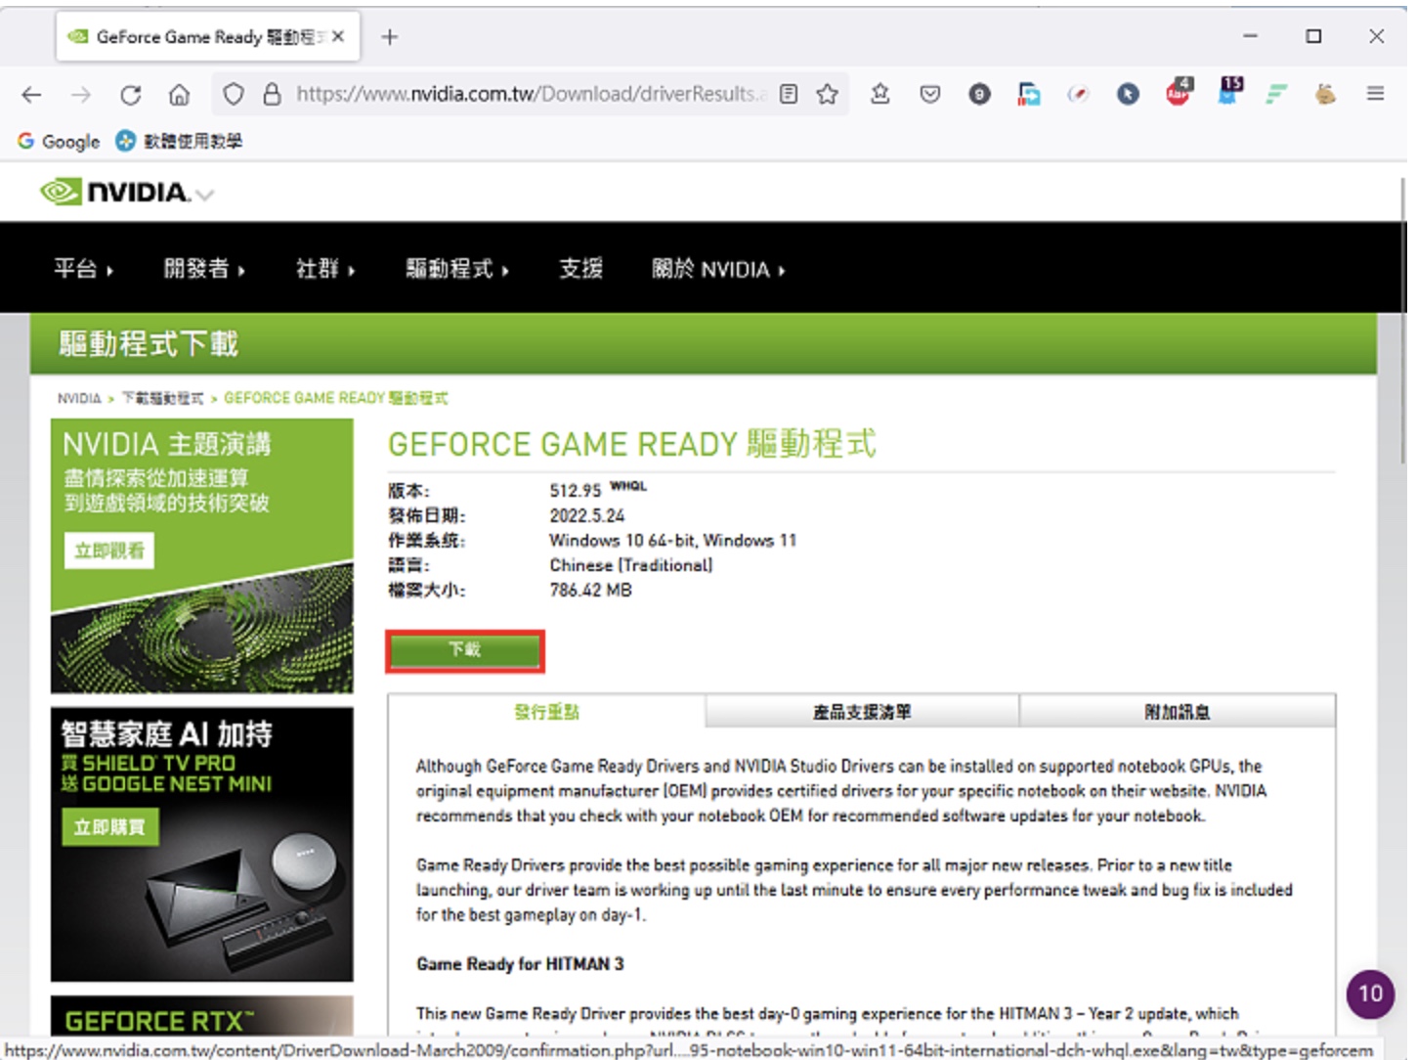
Task: Click the purple circle showing 10
Action: 1370,994
